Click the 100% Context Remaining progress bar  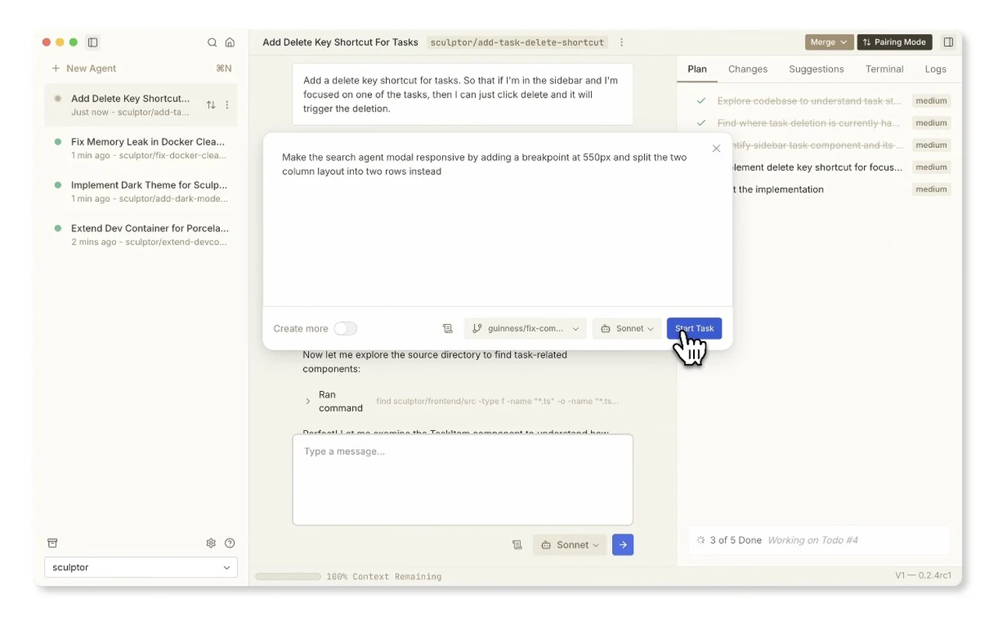click(x=288, y=576)
